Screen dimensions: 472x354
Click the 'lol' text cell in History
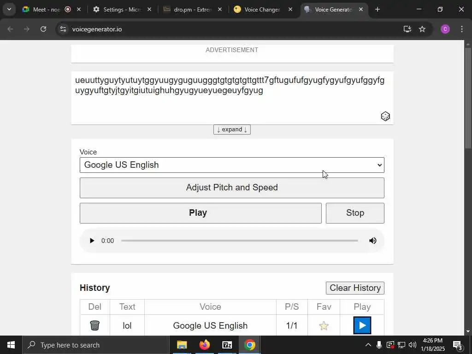click(127, 326)
